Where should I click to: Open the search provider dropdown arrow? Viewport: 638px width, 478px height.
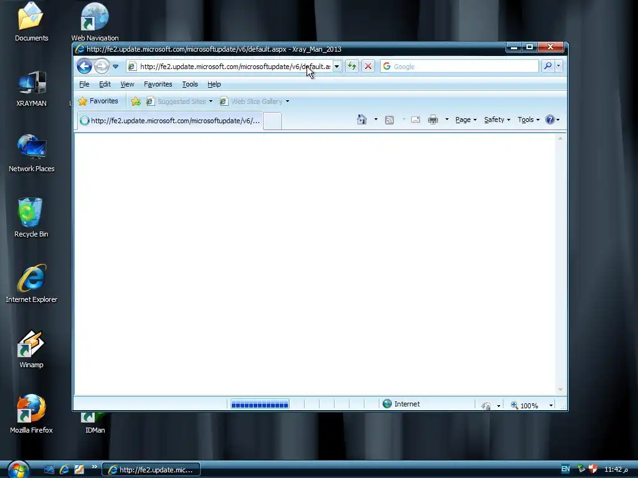(x=559, y=66)
